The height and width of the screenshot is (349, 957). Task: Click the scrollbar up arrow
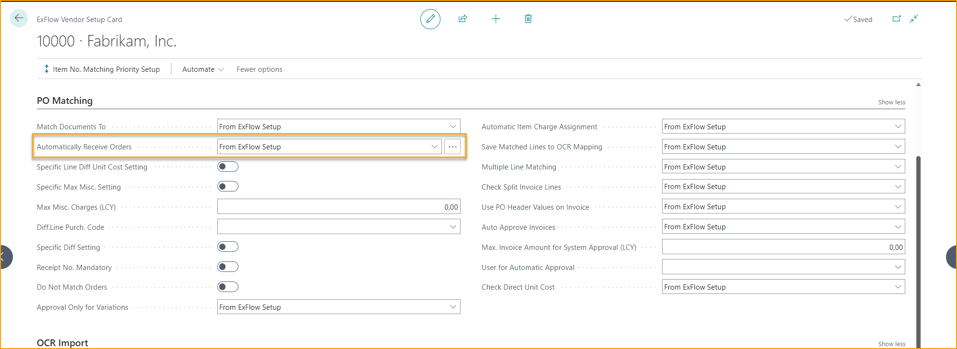tap(918, 85)
